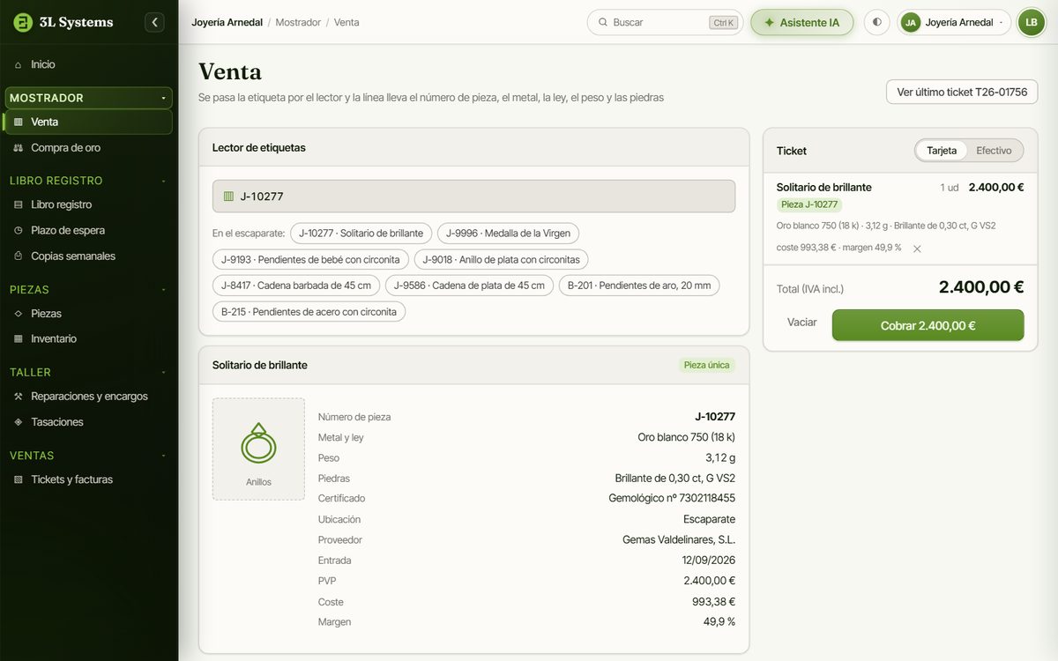Select chip B-201 Pendientes de aro
The image size is (1058, 661).
point(639,286)
